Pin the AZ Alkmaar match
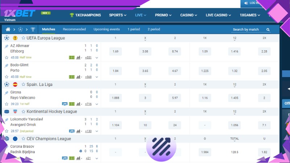The height and width of the screenshot is (163, 290). tap(7, 46)
